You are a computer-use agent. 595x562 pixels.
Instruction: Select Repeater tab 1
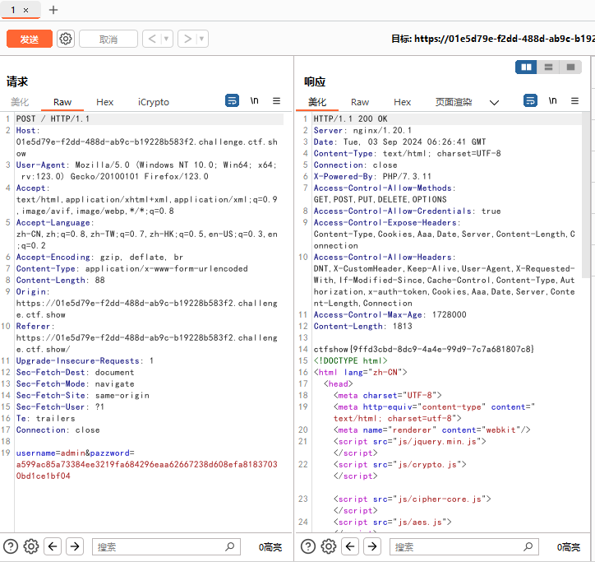(13, 10)
